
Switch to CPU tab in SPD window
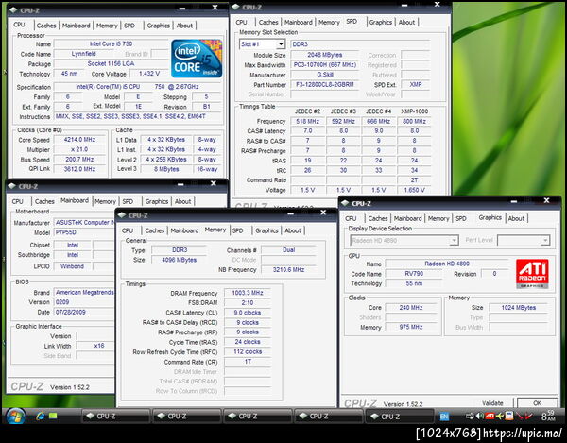click(x=241, y=23)
